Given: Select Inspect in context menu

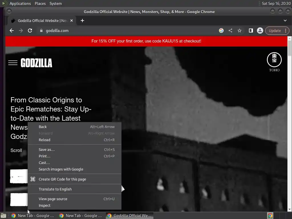Looking at the screenshot, I should [74, 205].
